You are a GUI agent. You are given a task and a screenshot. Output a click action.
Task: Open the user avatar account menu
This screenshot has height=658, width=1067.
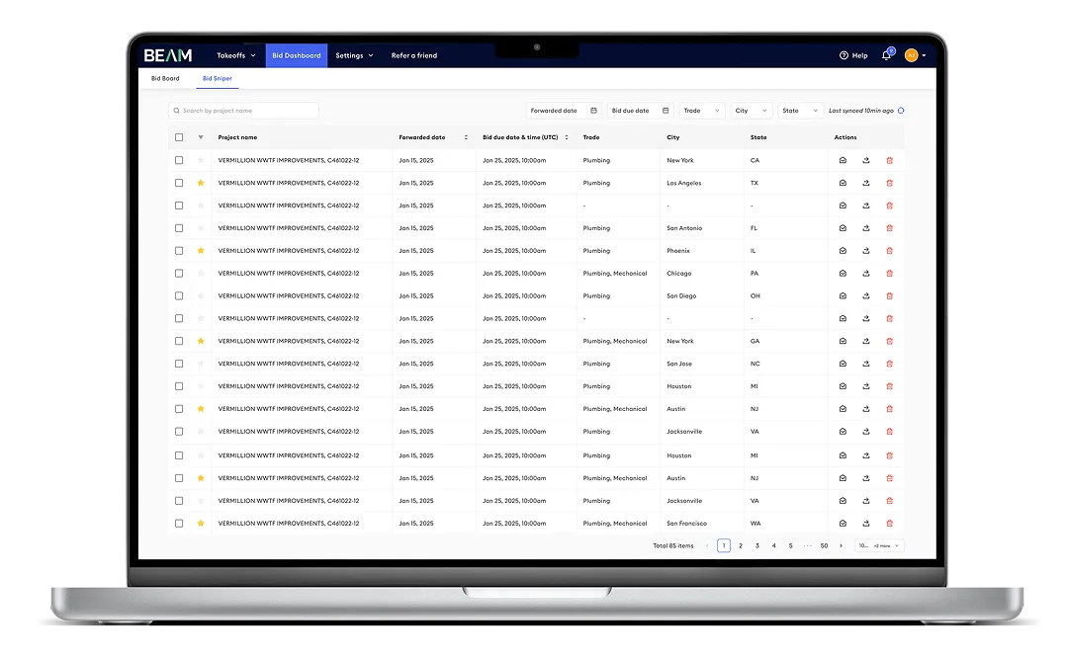point(916,55)
